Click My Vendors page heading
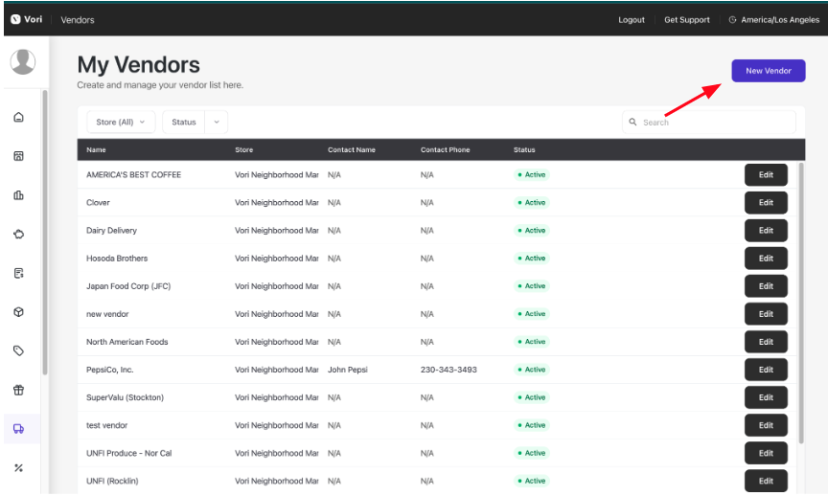The image size is (828, 496). point(138,65)
